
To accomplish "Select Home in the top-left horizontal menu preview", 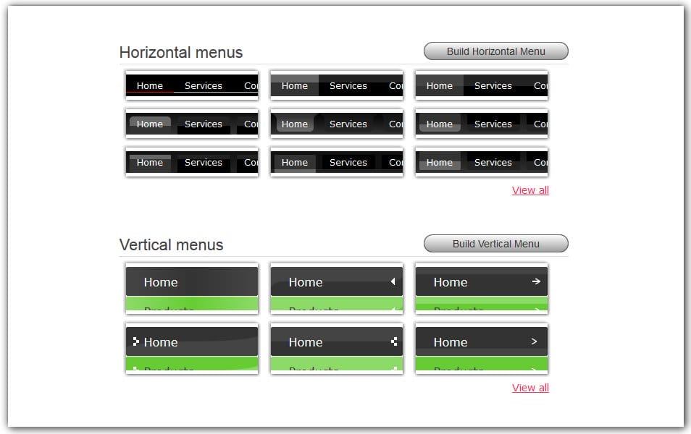I will [148, 85].
